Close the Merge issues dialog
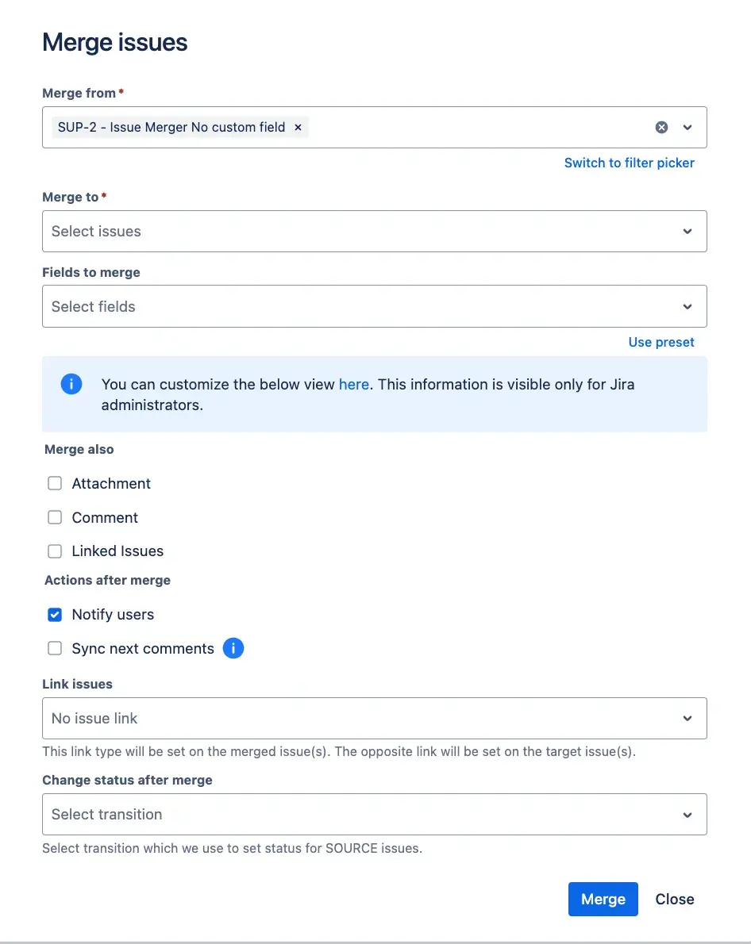The height and width of the screenshot is (944, 751). coord(675,900)
